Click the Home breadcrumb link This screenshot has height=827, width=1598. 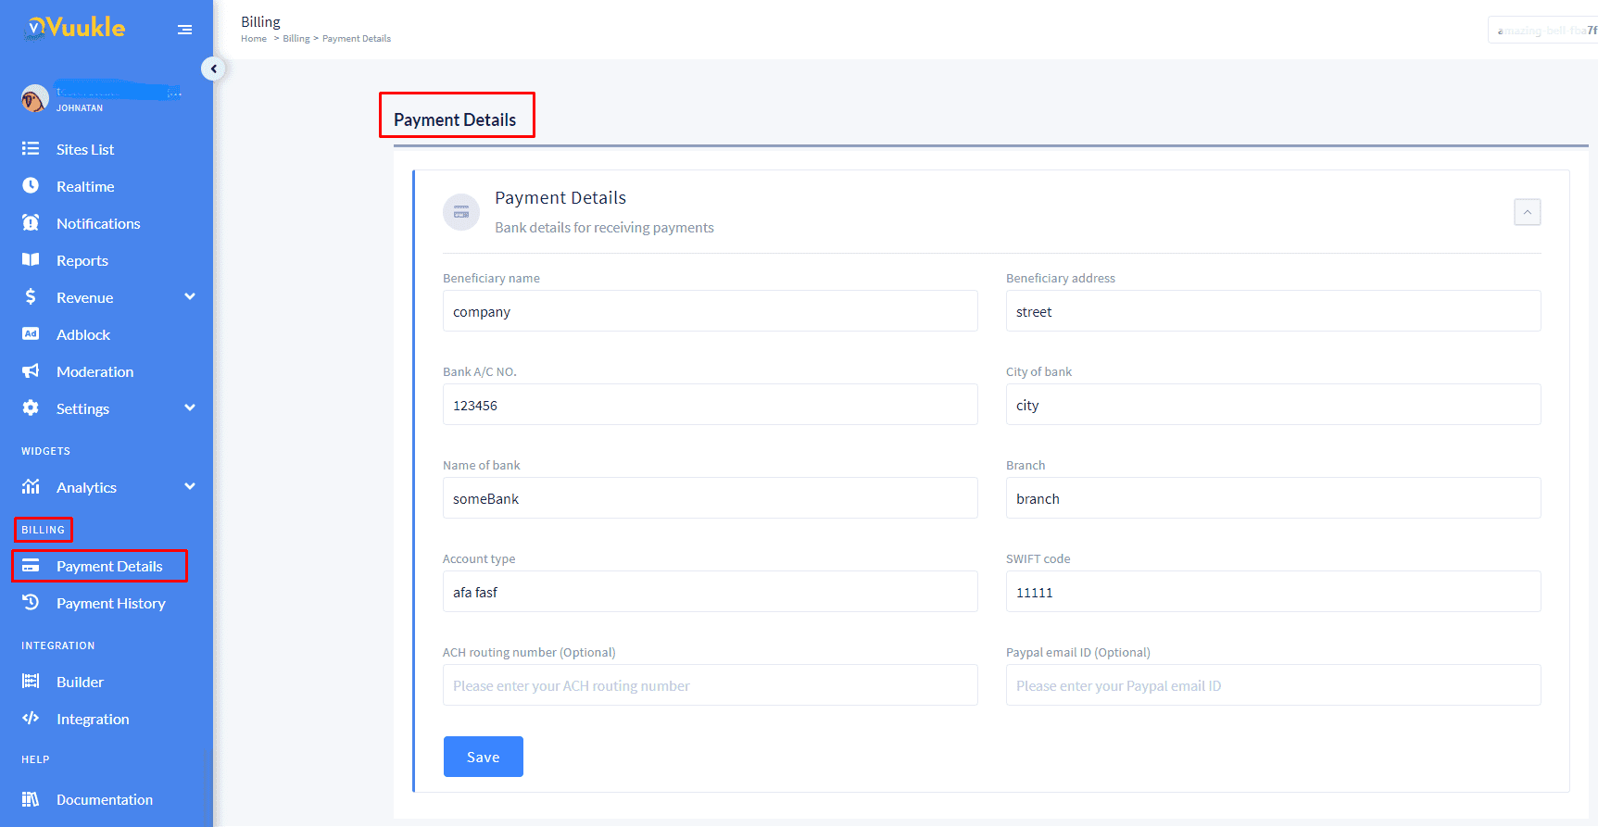(x=253, y=39)
